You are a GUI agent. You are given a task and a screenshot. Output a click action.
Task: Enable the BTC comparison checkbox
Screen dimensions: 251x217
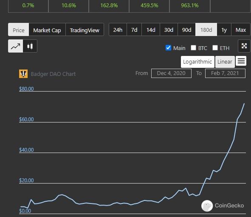193,47
